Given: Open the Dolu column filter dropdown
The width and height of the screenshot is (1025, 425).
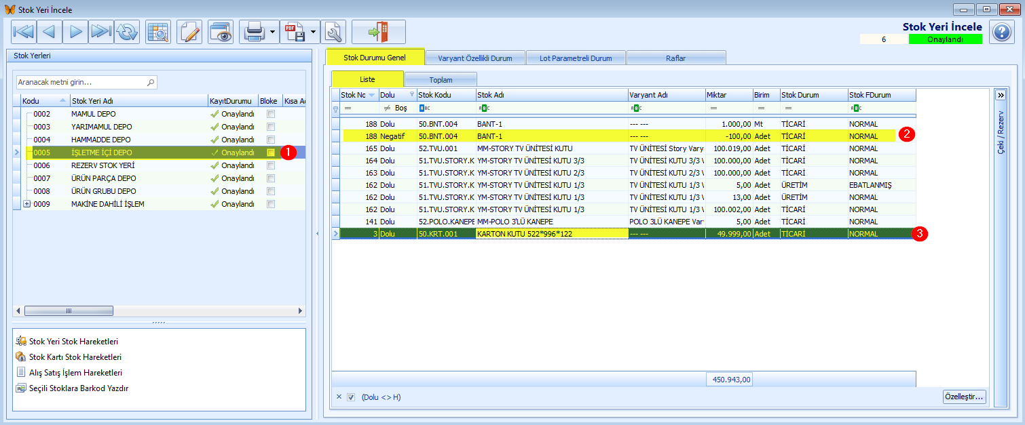Looking at the screenshot, I should [411, 95].
